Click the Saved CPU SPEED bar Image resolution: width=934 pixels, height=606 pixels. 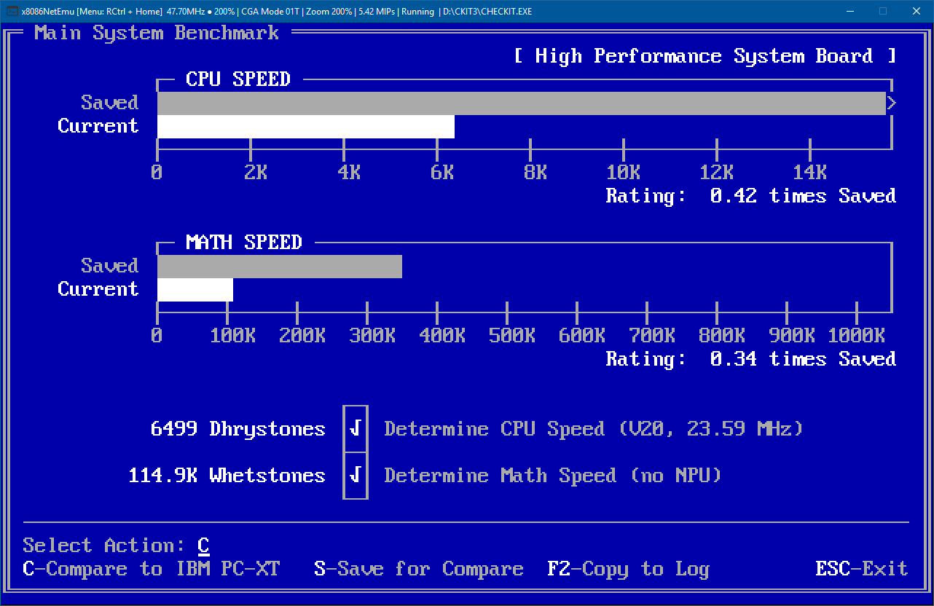[510, 103]
